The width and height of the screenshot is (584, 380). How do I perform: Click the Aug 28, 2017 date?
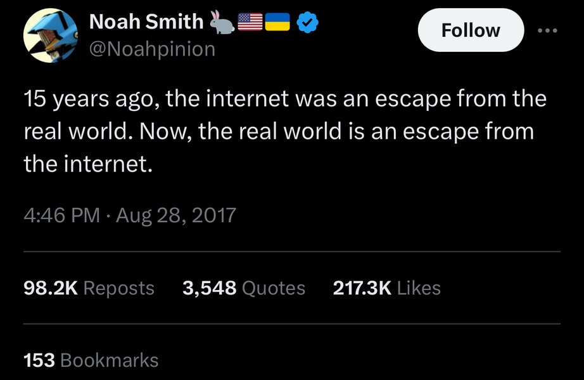[176, 215]
